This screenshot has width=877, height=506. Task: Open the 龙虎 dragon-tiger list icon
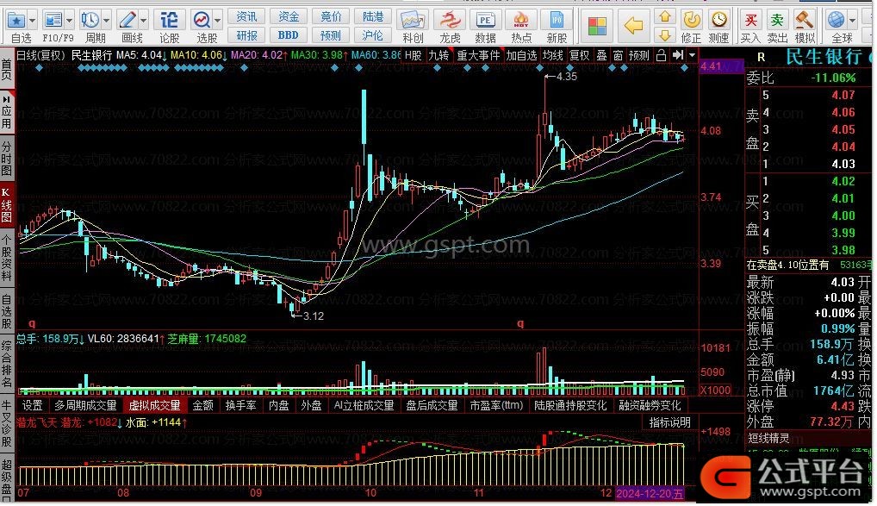450,21
